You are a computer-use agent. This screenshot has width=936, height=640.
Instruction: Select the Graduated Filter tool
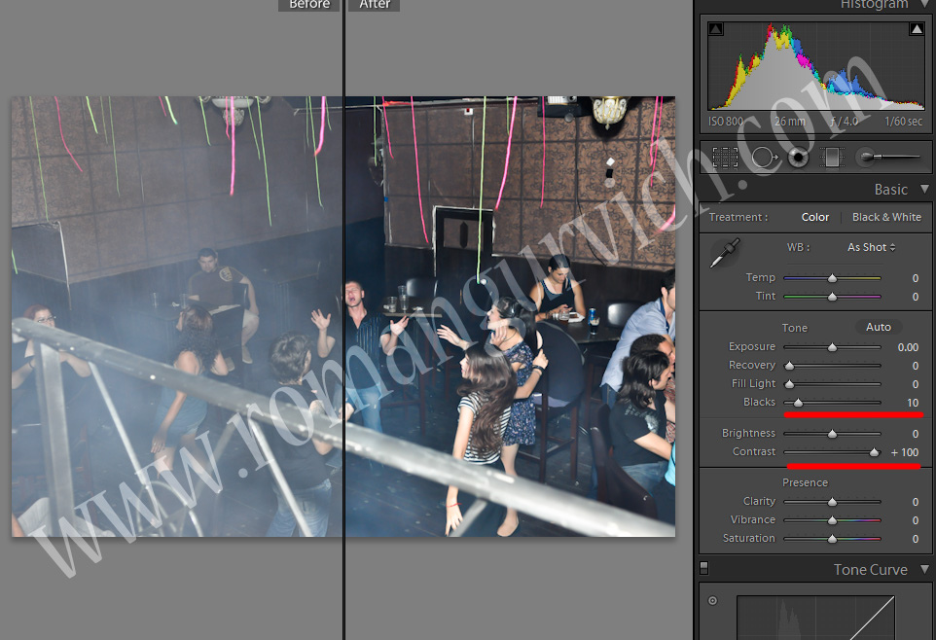832,157
